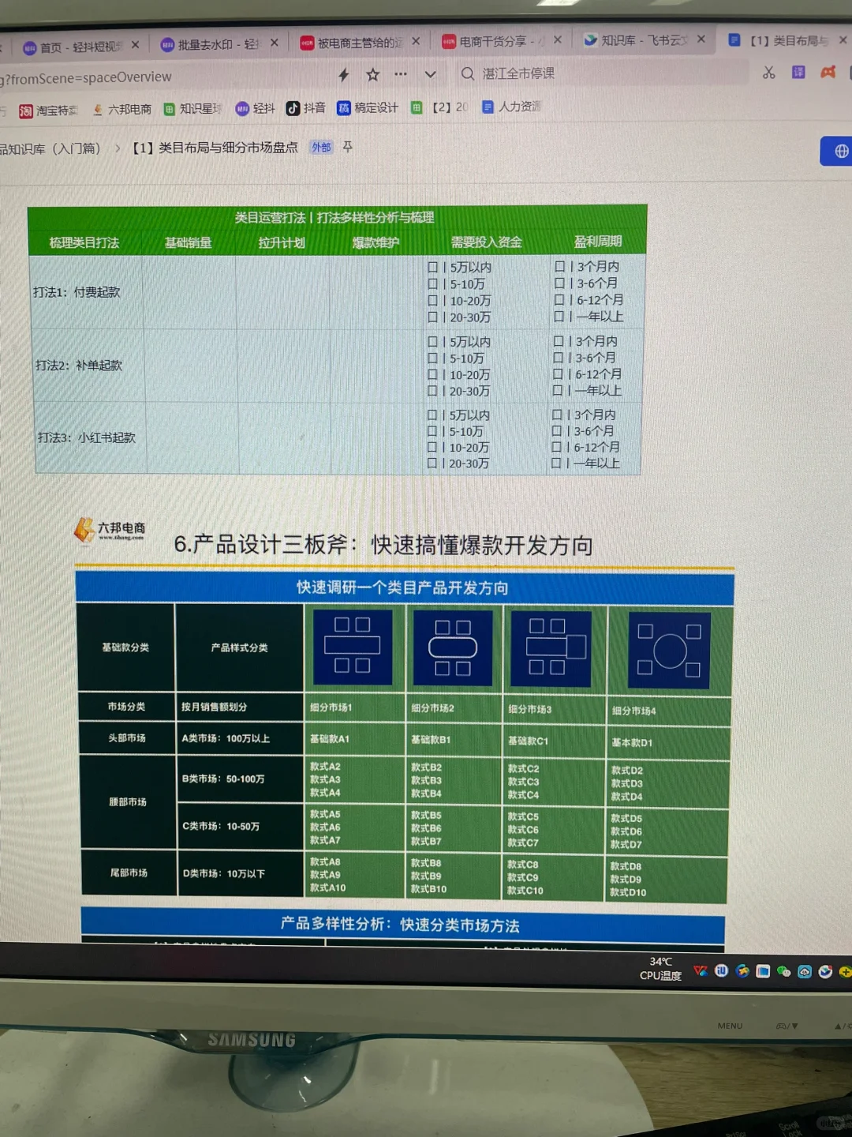
Task: Open 百度网盘 cloud icon in the taskbar
Action: (805, 971)
